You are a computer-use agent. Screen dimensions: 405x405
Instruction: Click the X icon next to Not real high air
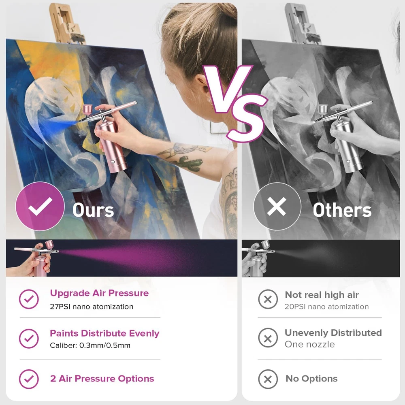click(x=268, y=299)
